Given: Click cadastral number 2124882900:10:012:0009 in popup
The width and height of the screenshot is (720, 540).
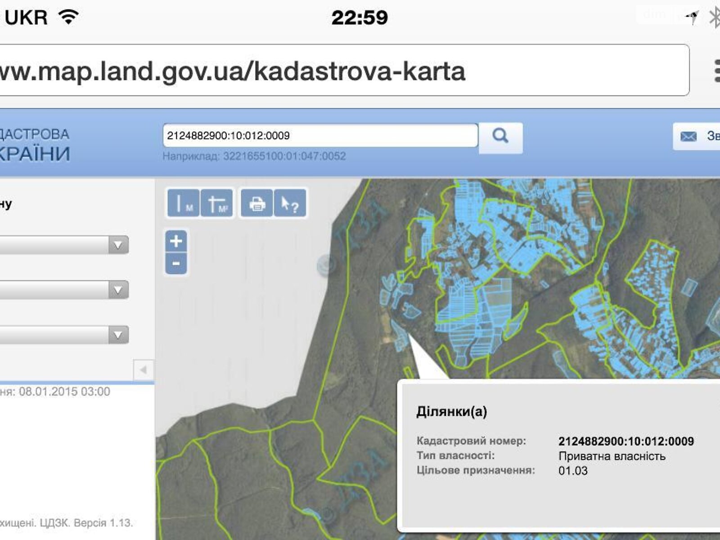Looking at the screenshot, I should (625, 441).
